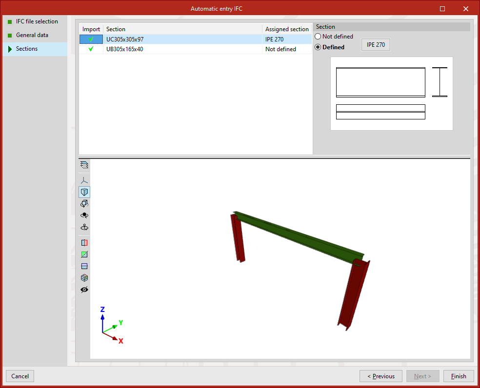Open the IPE 270 section selector button
This screenshot has height=388, width=480.
(x=376, y=45)
